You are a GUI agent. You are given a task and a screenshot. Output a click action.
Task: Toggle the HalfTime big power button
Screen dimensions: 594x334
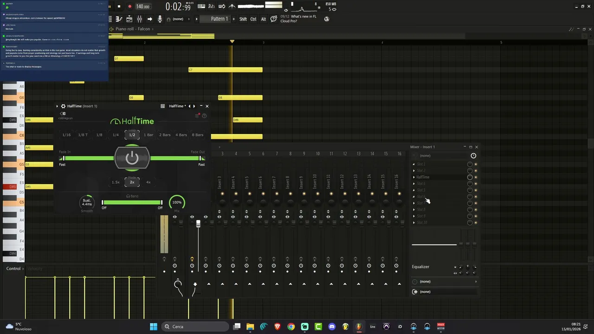[x=132, y=158]
